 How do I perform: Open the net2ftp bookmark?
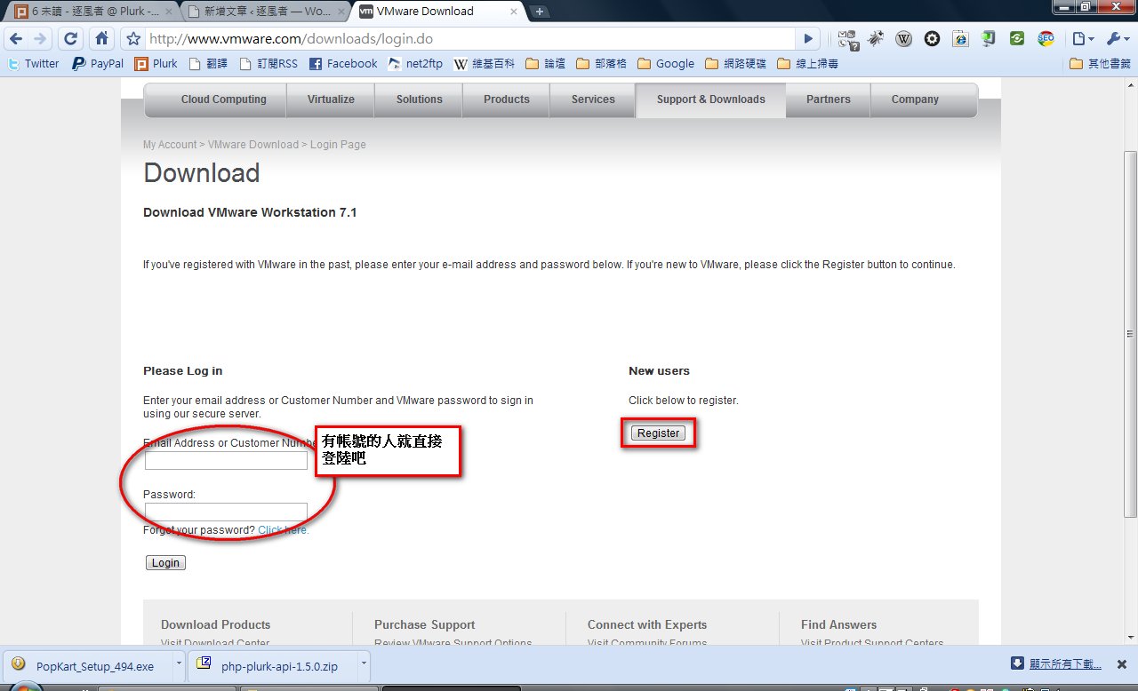(x=415, y=64)
